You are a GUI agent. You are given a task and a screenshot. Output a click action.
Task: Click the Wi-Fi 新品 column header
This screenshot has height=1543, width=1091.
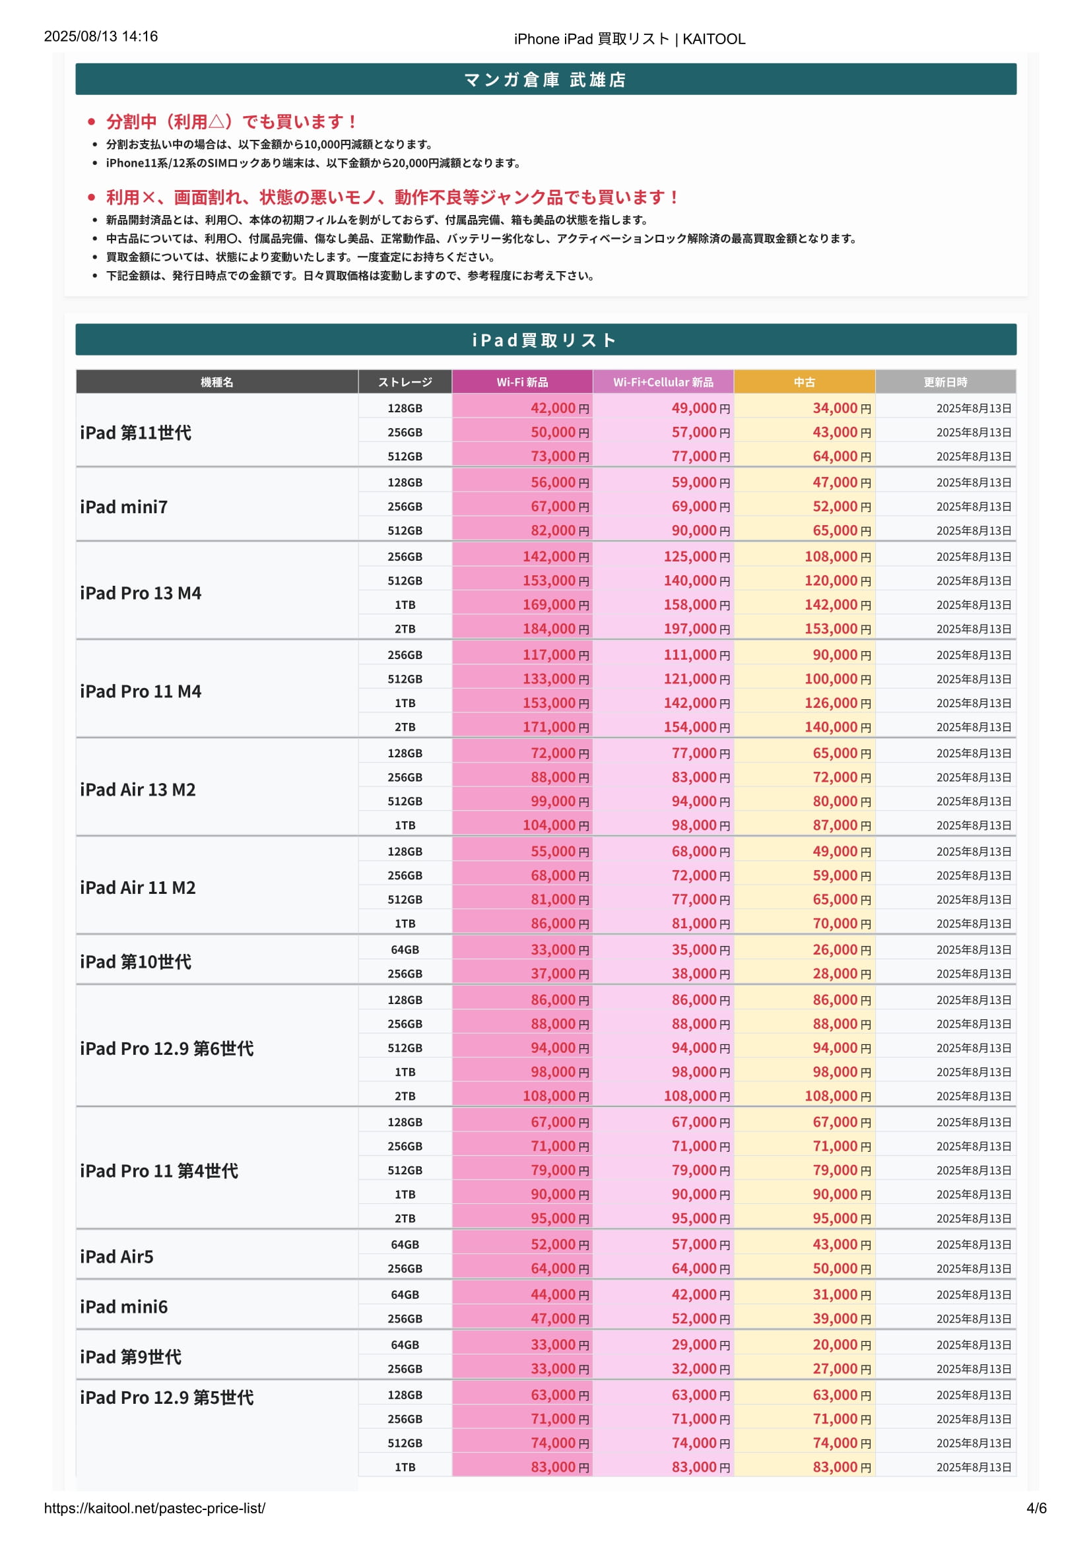(x=522, y=382)
